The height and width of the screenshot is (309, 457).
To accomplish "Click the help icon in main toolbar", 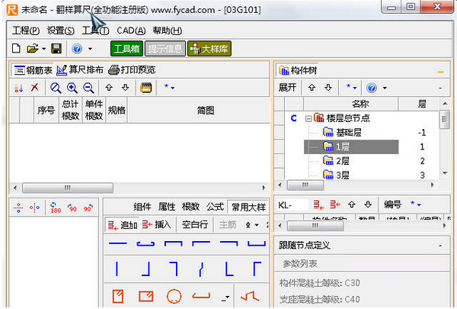I will [77, 49].
